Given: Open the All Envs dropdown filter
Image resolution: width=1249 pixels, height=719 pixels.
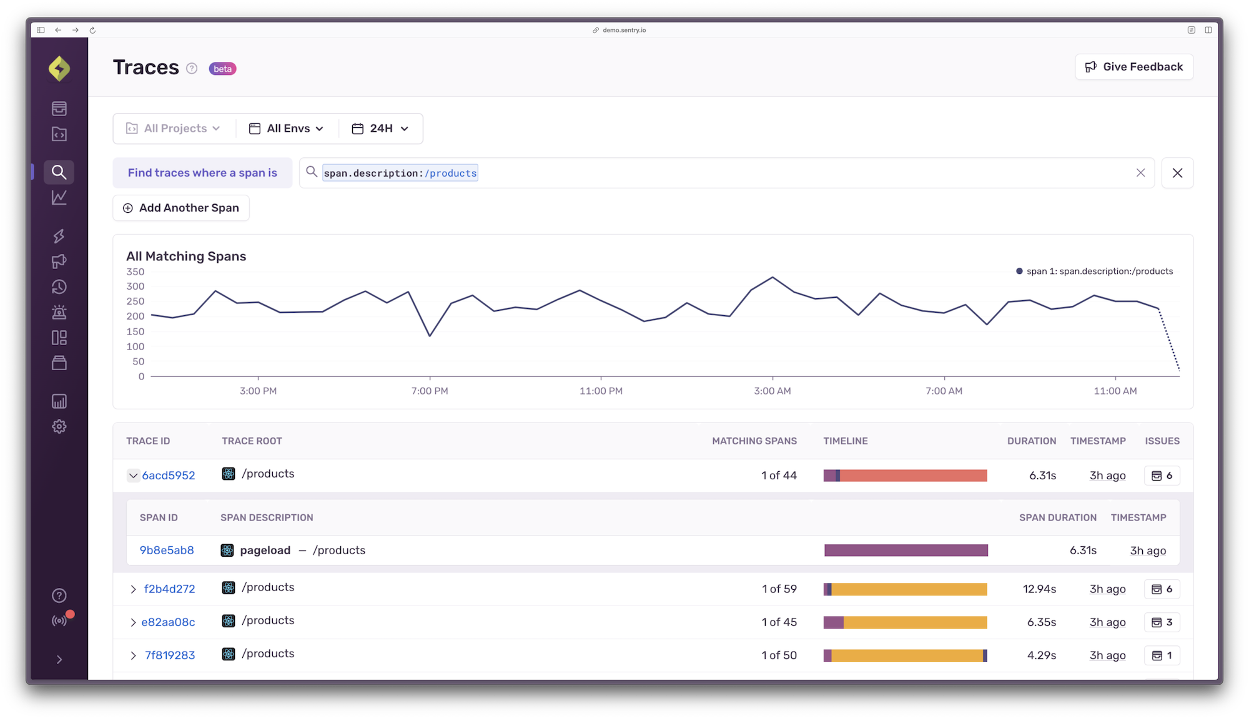Looking at the screenshot, I should (x=285, y=129).
